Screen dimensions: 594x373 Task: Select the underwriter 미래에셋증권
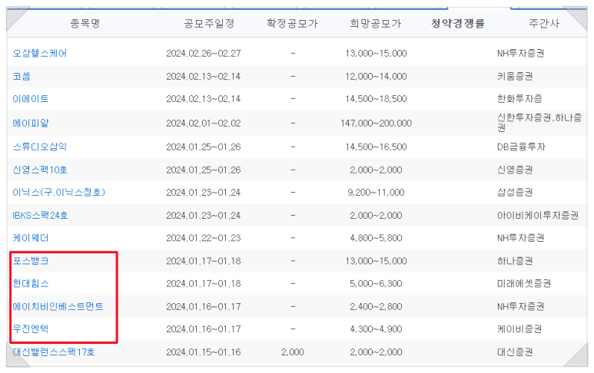(524, 284)
